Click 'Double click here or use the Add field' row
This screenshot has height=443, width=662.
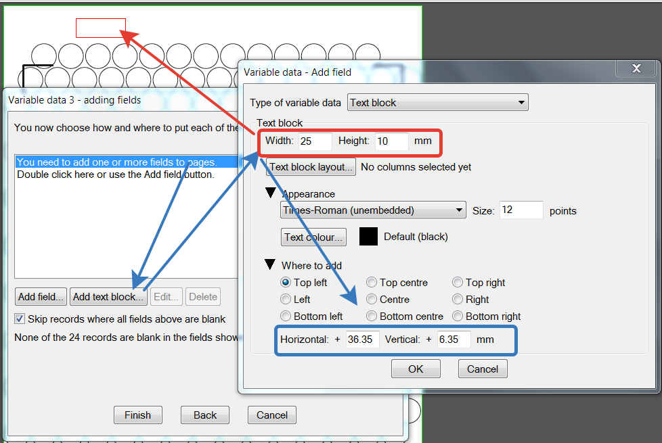point(127,174)
